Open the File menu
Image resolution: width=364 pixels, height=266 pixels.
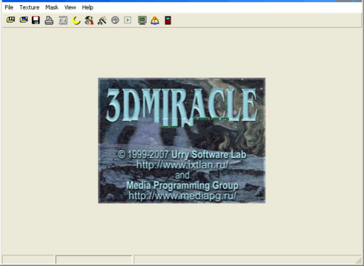tap(9, 7)
